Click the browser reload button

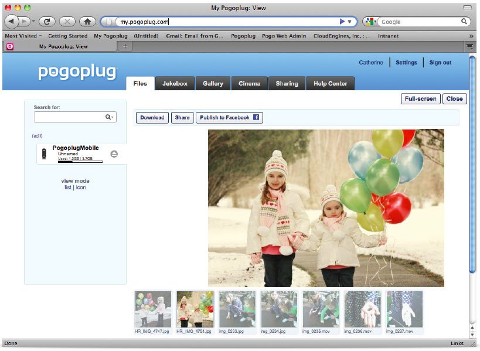pyautogui.click(x=47, y=22)
